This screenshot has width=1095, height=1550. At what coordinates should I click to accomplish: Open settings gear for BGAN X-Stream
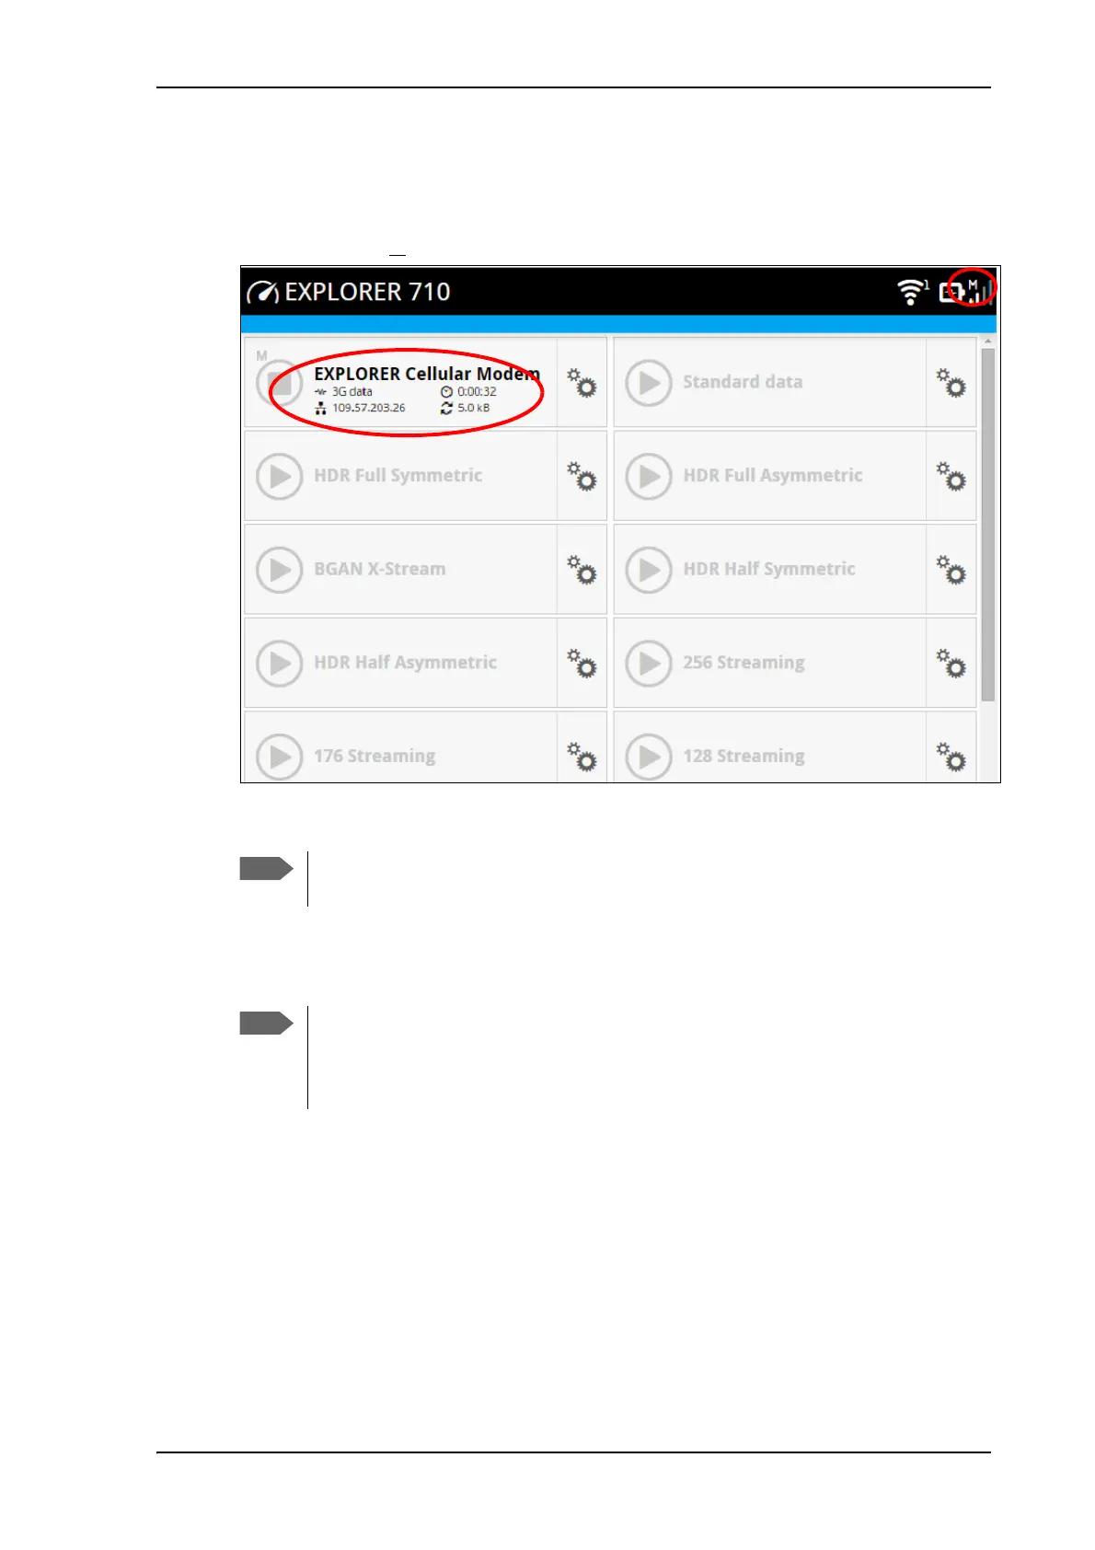tap(582, 570)
